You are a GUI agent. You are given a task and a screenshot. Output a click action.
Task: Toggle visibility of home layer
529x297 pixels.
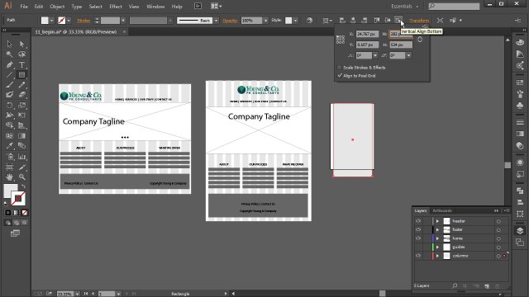click(x=418, y=238)
